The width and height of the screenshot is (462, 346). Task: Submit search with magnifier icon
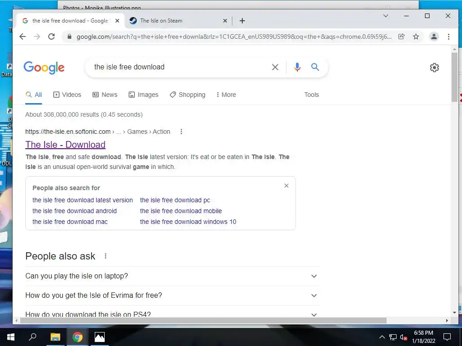click(315, 67)
